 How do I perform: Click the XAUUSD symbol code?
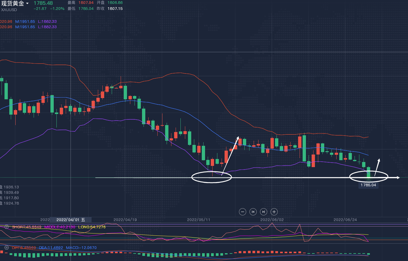coord(9,10)
